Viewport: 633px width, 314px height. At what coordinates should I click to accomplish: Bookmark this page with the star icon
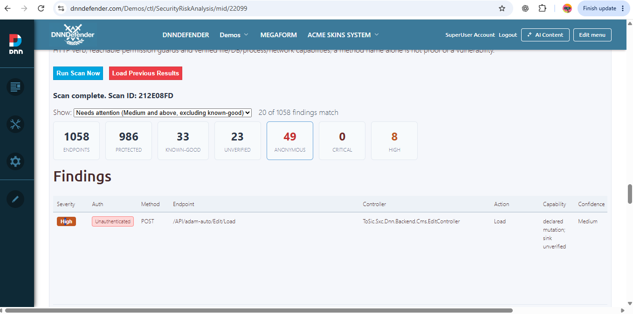pyautogui.click(x=502, y=8)
